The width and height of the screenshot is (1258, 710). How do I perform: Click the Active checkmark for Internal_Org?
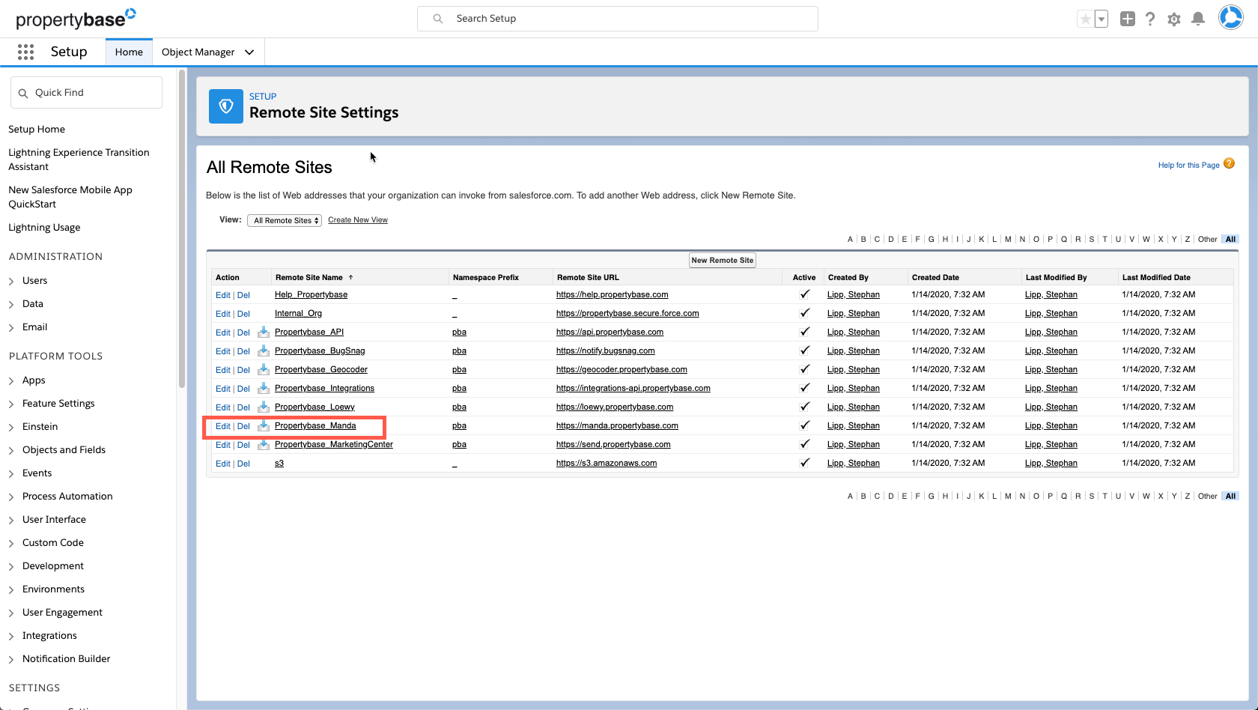(x=805, y=314)
